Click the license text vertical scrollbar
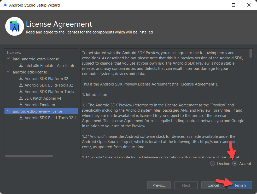Viewport: 257px width, 194px height. tap(251, 53)
